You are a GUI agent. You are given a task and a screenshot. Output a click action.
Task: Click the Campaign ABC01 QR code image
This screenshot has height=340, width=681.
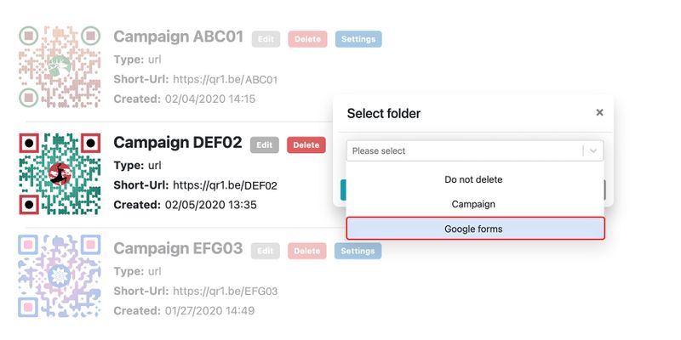pyautogui.click(x=60, y=66)
